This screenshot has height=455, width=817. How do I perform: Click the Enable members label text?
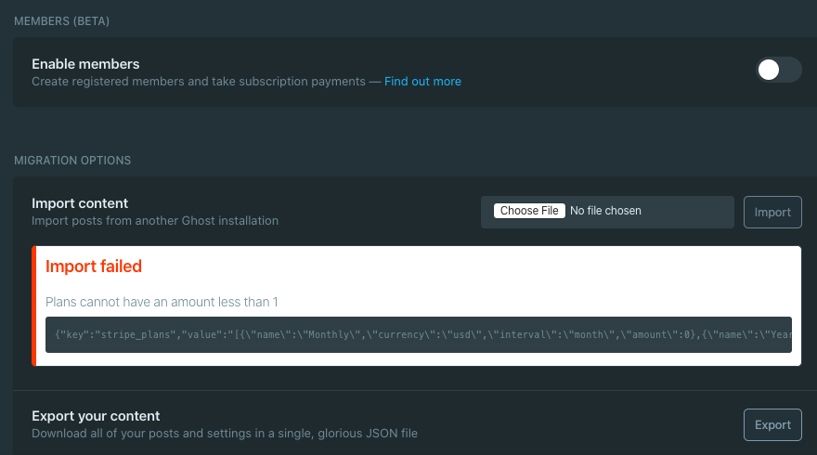coord(85,64)
